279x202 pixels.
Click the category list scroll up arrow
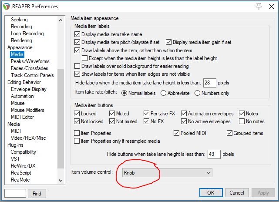61,20
